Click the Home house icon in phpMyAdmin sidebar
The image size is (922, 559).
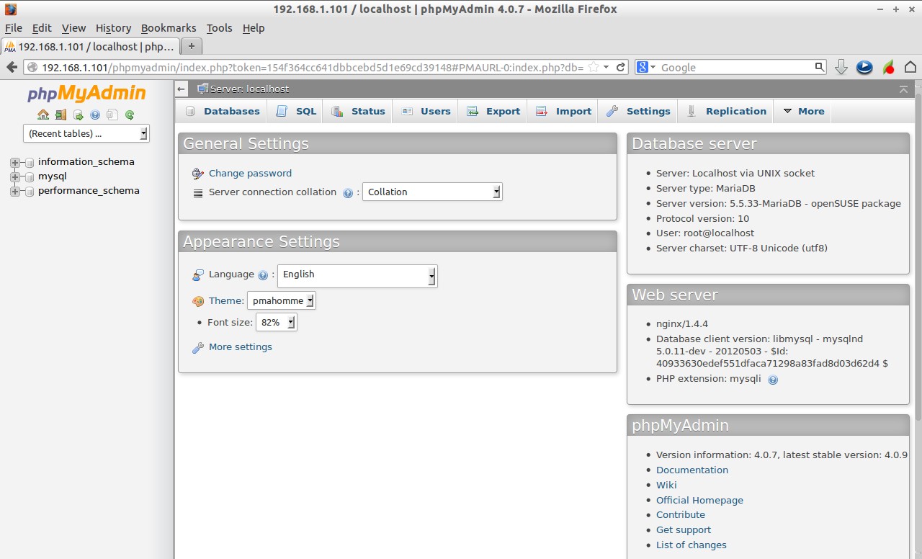(43, 115)
